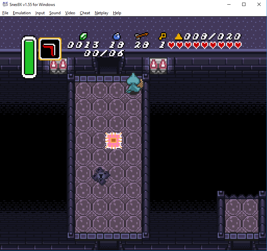Click the equipped boomerang item box
267x251 pixels.
pyautogui.click(x=50, y=49)
